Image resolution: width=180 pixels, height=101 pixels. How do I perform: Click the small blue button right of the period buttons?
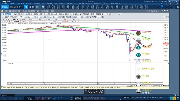point(119,14)
